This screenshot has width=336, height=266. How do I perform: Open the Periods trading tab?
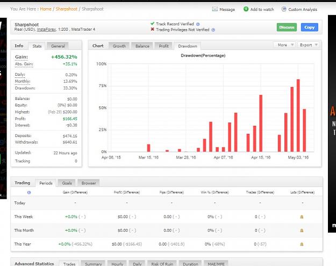click(46, 183)
